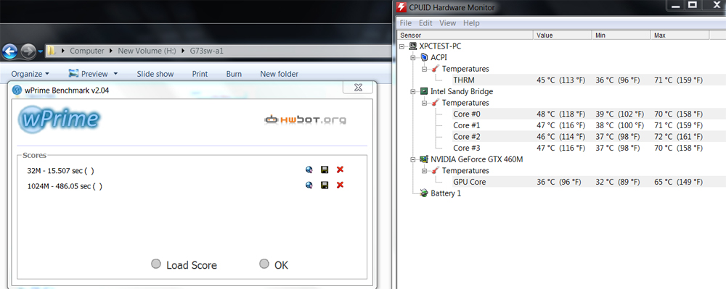
Task: Delete the 32M score with red X
Action: pyautogui.click(x=340, y=170)
